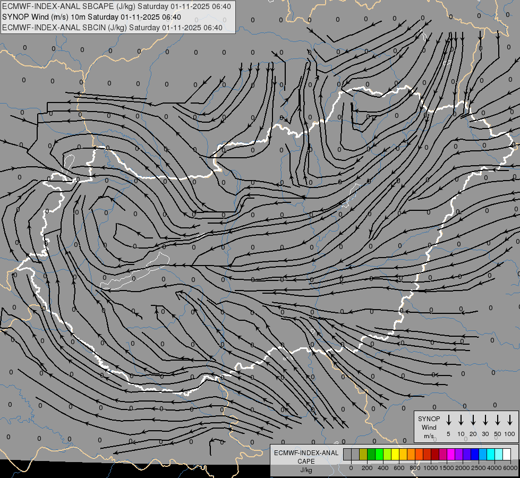The image size is (520, 478).
Task: Pick the amber CAPE legend swatch
Action: tap(403, 454)
